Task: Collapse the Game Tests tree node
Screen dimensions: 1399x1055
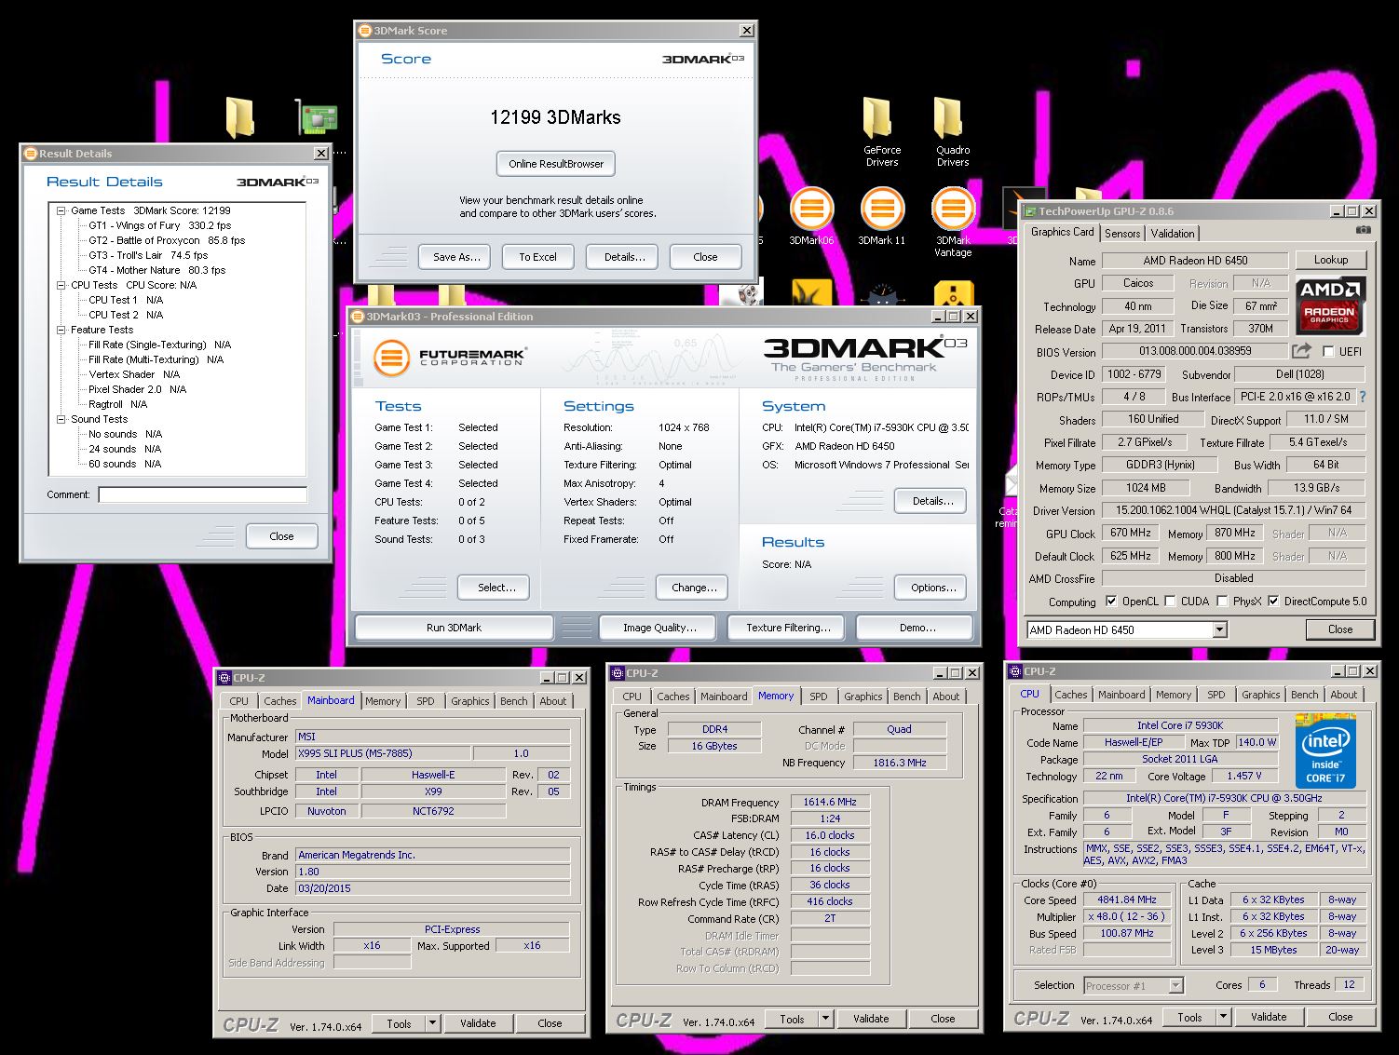Action: 61,210
